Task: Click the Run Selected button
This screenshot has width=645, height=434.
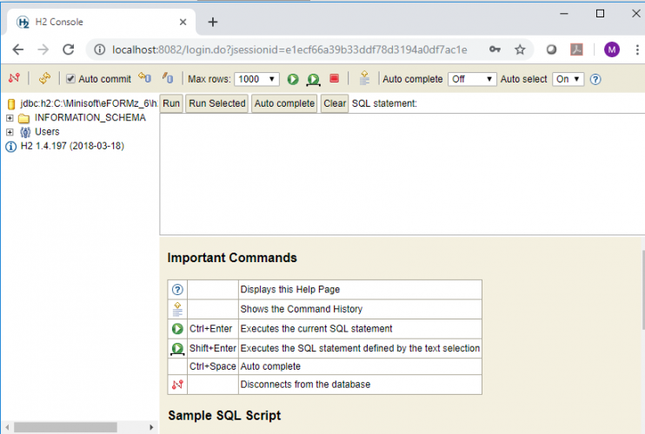Action: [x=216, y=104]
